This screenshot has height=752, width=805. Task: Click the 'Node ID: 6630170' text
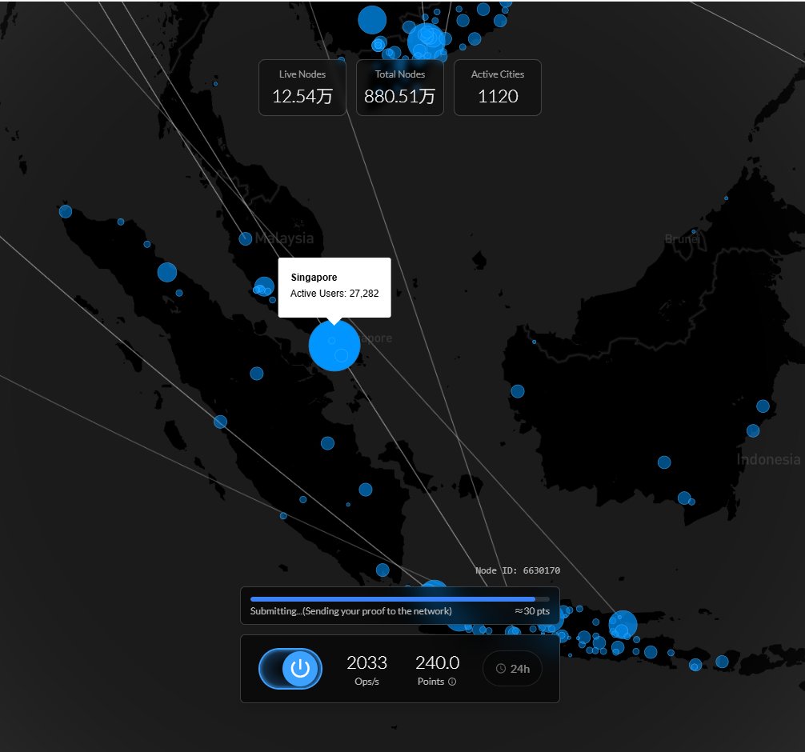tap(518, 570)
